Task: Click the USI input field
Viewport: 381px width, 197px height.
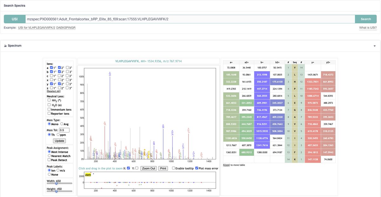Action: pyautogui.click(x=190, y=19)
